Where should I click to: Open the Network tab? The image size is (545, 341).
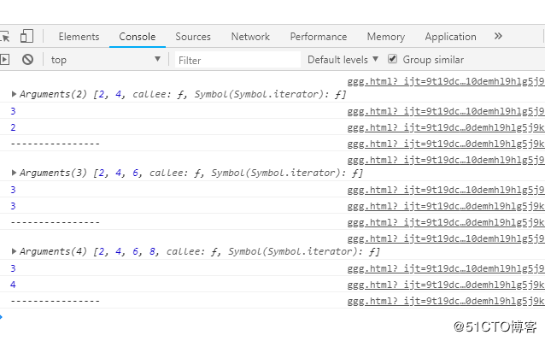[x=250, y=37]
